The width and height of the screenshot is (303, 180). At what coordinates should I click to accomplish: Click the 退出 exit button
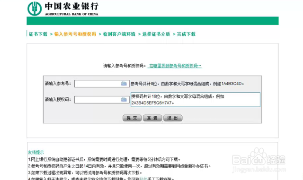(x=172, y=118)
